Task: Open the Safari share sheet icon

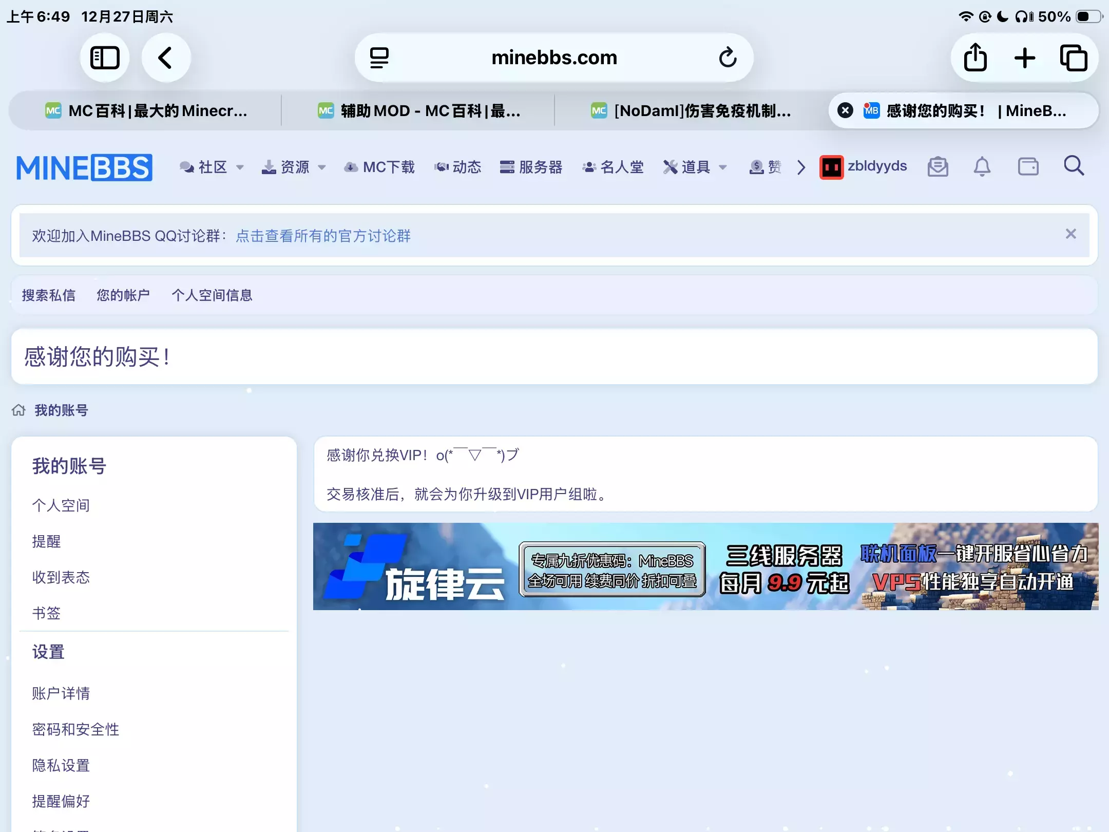Action: point(975,58)
